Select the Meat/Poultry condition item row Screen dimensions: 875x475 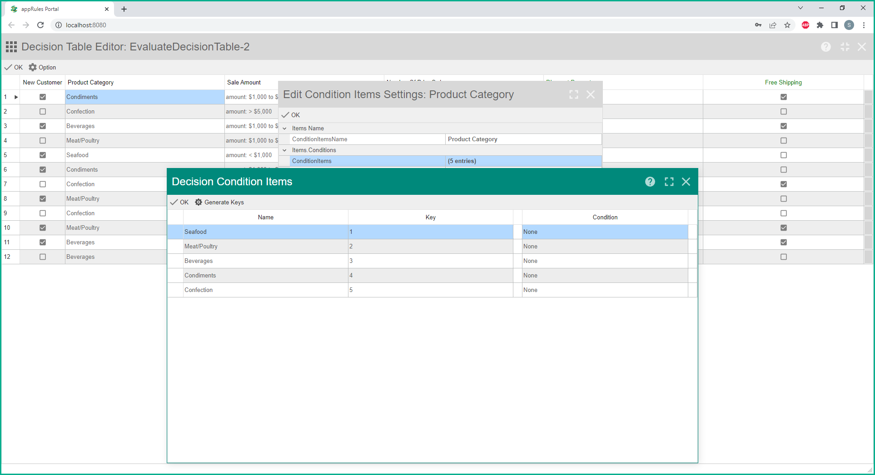coord(432,246)
